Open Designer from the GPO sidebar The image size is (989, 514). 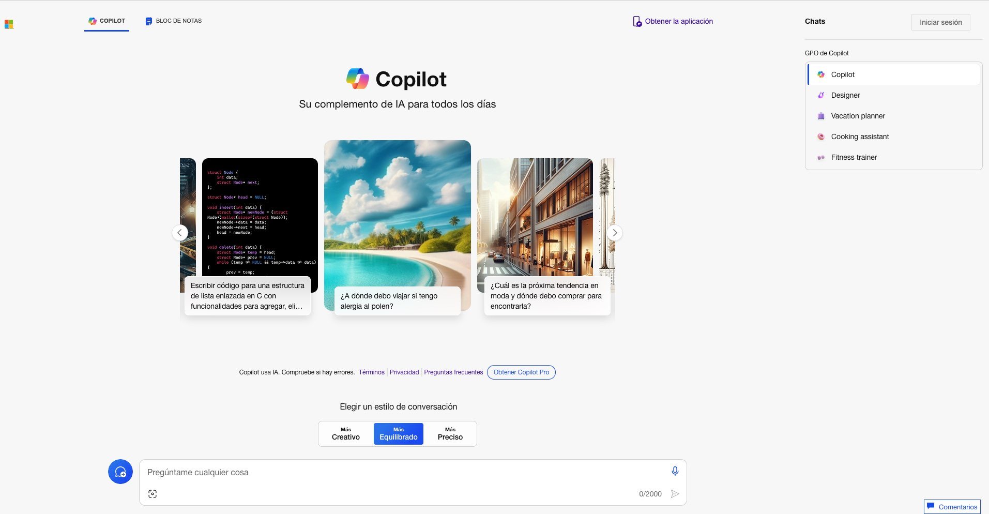click(845, 95)
